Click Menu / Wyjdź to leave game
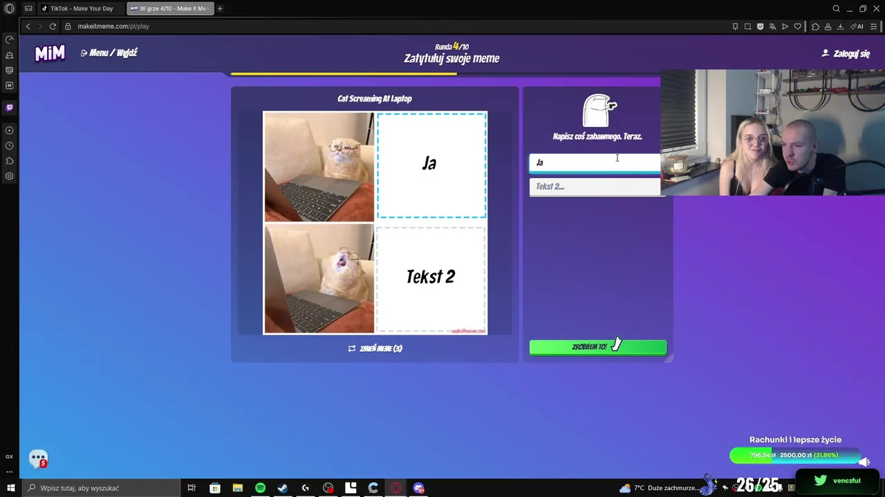Screen dimensions: 885x497 [109, 52]
